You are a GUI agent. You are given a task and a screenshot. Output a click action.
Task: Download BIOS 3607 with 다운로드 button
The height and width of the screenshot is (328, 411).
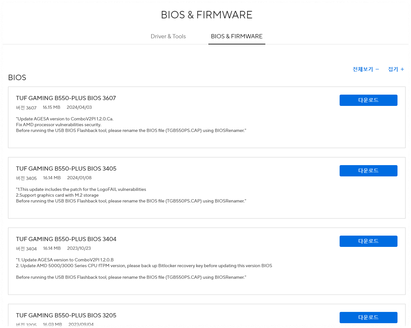[369, 100]
